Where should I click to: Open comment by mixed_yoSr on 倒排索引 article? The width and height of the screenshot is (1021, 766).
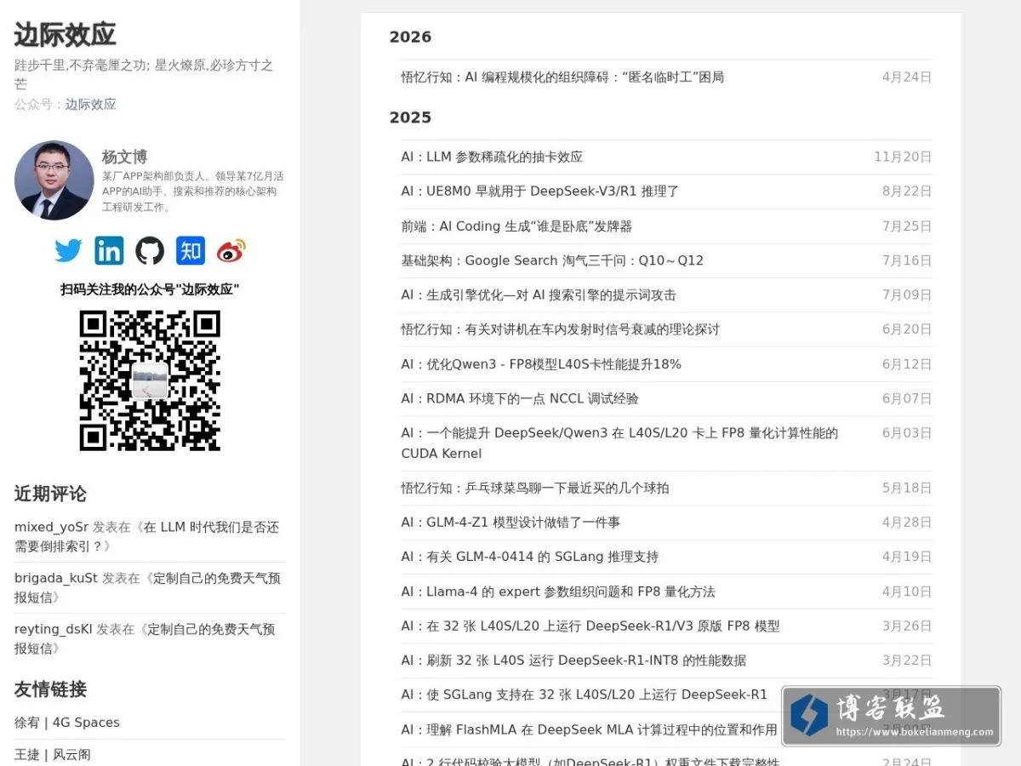pos(146,536)
